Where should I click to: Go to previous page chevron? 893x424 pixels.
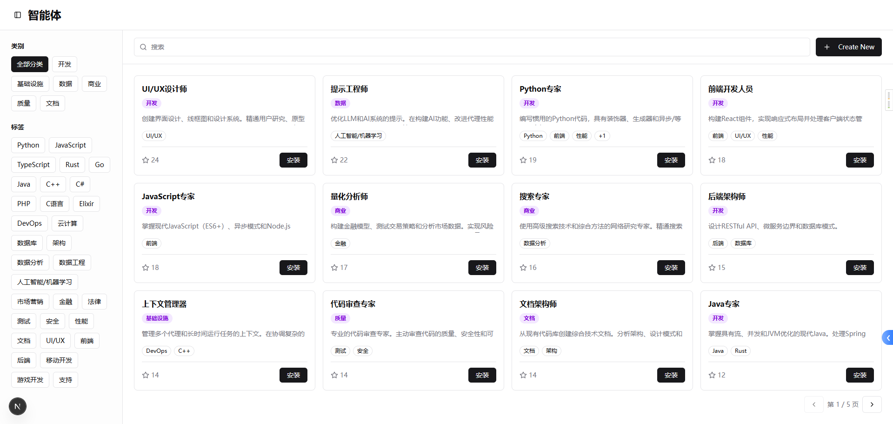point(814,404)
